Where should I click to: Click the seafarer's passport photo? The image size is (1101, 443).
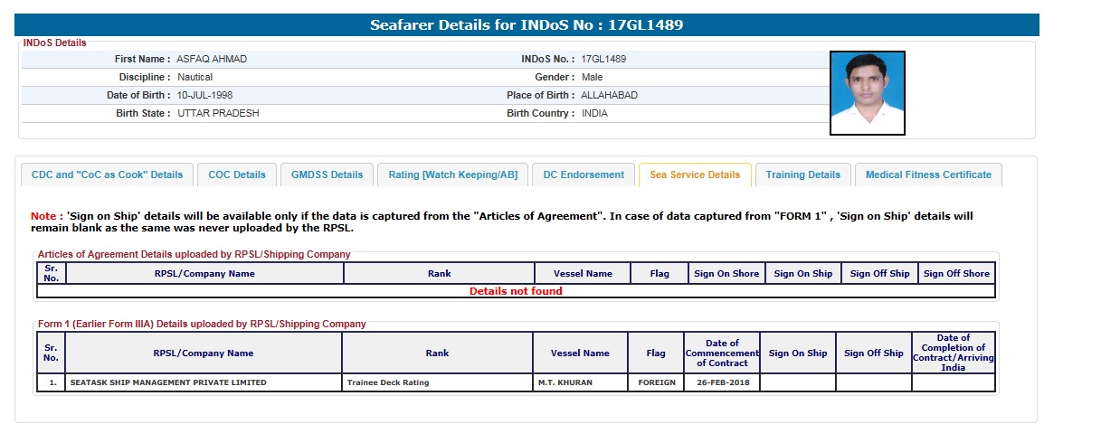click(867, 93)
